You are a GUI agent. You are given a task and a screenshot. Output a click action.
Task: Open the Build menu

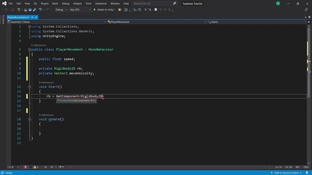[55, 3]
